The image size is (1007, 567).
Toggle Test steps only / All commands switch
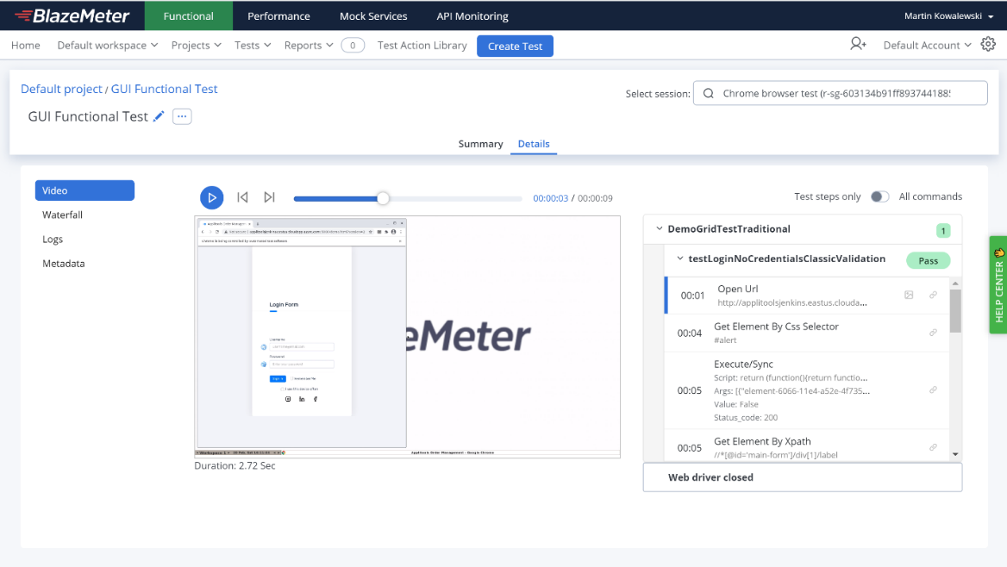click(x=880, y=196)
